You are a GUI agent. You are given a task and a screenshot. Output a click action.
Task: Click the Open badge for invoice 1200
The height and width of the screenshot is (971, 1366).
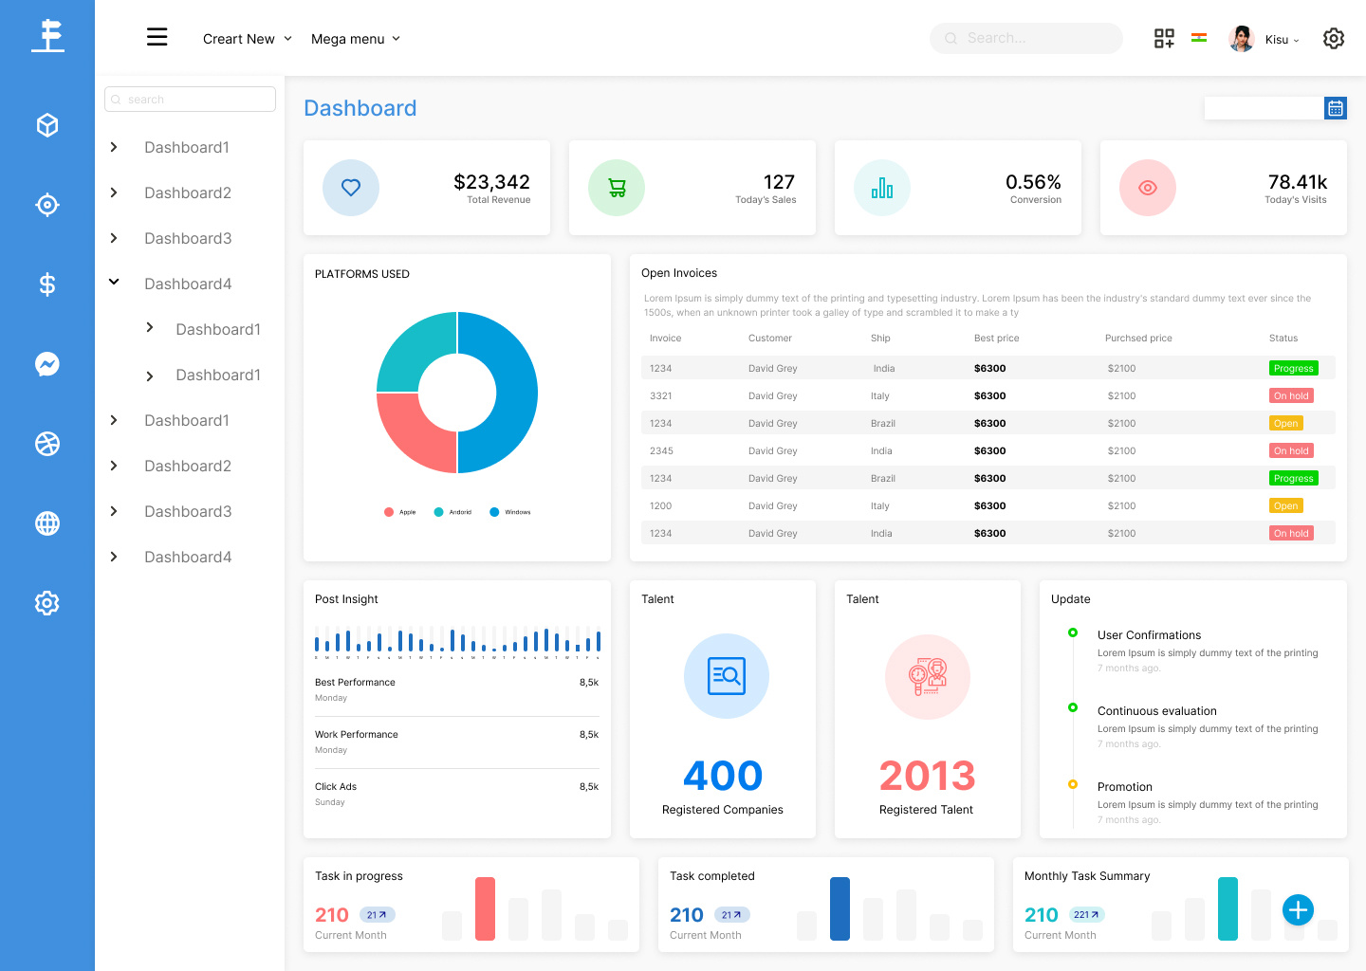coord(1286,505)
